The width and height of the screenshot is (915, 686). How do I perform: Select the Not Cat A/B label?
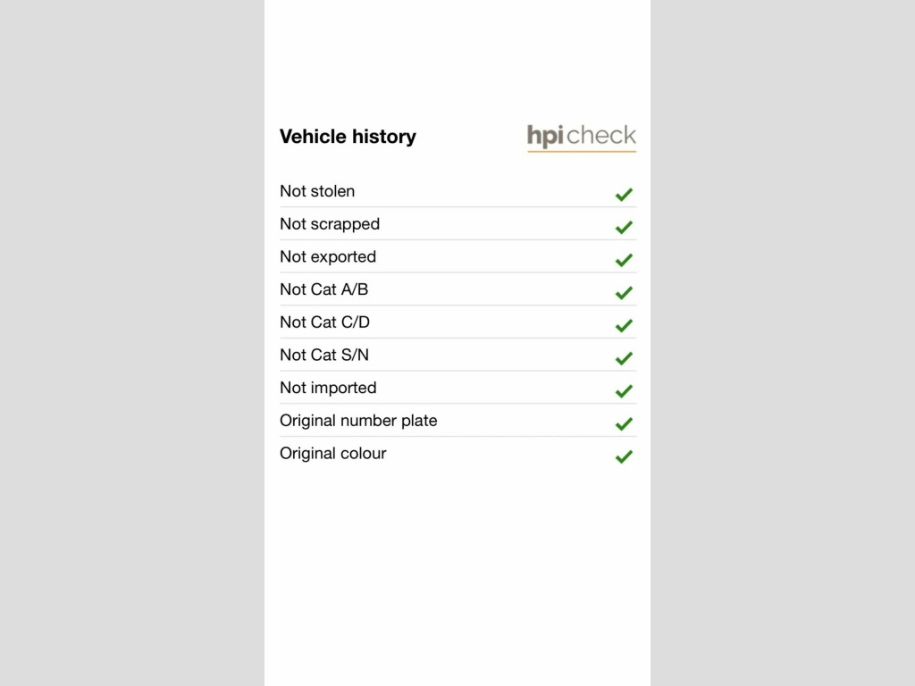[x=323, y=289]
